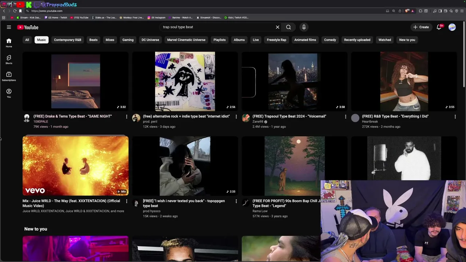
Task: Show Recently uploaded results
Action: pyautogui.click(x=357, y=40)
